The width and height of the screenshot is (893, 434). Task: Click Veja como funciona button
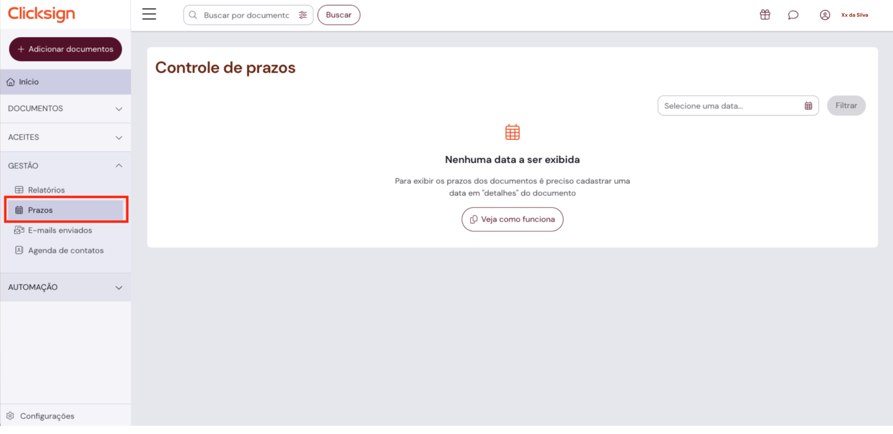point(512,219)
